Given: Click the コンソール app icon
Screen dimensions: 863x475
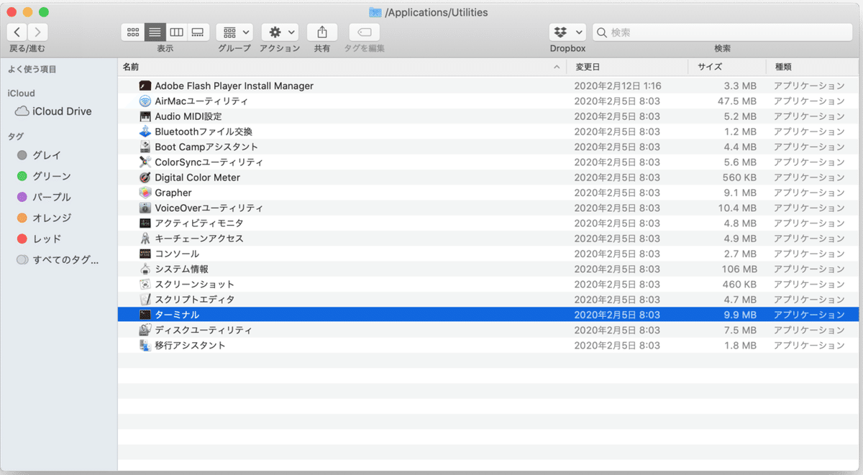Looking at the screenshot, I should [x=145, y=254].
